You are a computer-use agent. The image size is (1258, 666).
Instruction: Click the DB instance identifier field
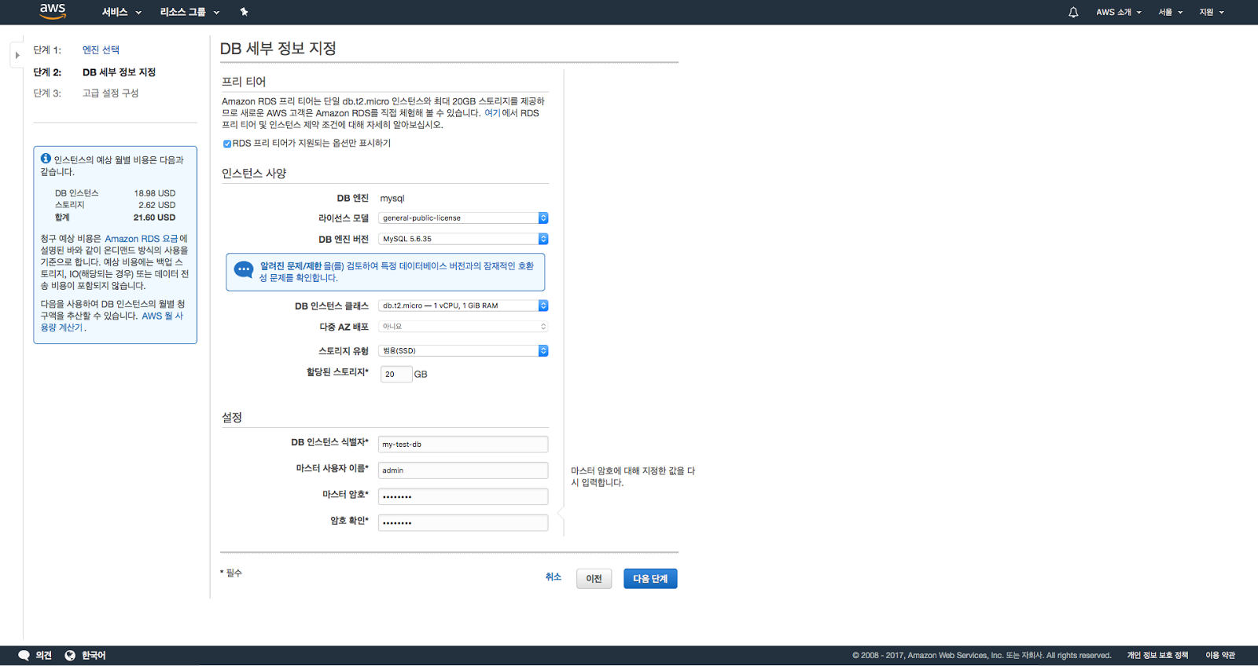click(463, 445)
